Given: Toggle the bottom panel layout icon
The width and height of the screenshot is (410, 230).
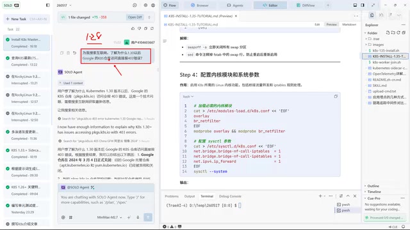Looking at the screenshot, I should 355,5.
